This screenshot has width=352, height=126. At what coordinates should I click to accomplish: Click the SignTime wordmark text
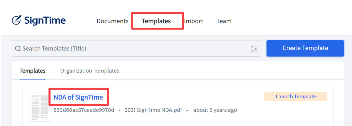coord(45,21)
